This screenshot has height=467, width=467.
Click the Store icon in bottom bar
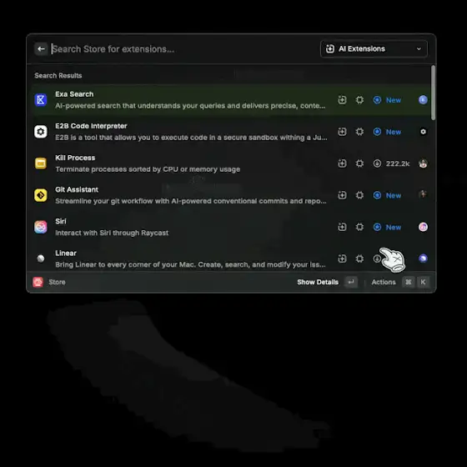(x=38, y=282)
